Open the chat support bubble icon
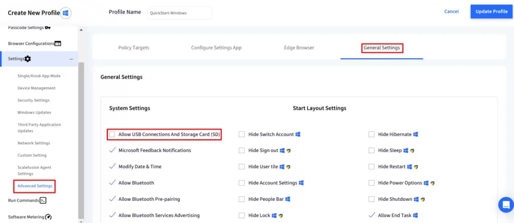The width and height of the screenshot is (514, 223). point(505,204)
